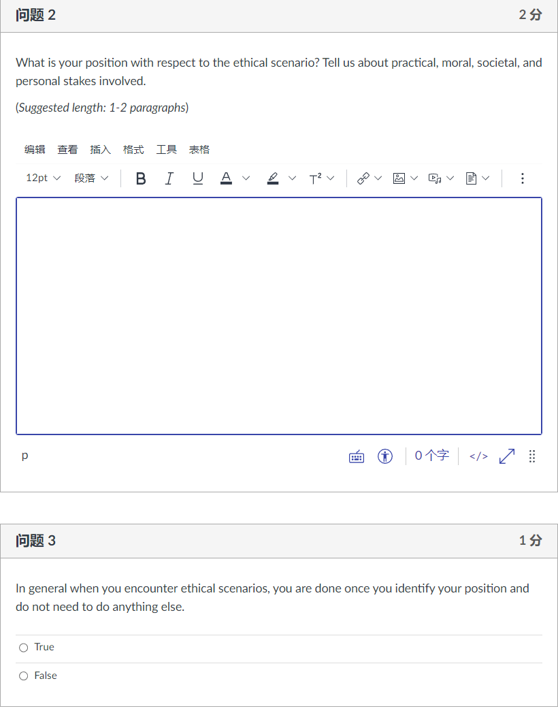The height and width of the screenshot is (713, 558).
Task: Open the accessibility checker icon
Action: tap(385, 456)
